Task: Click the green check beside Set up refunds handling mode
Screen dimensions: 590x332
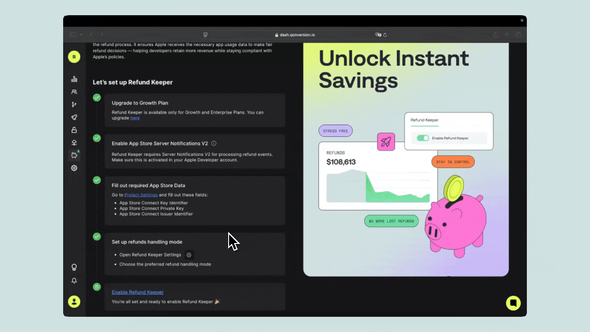Action: click(x=97, y=237)
